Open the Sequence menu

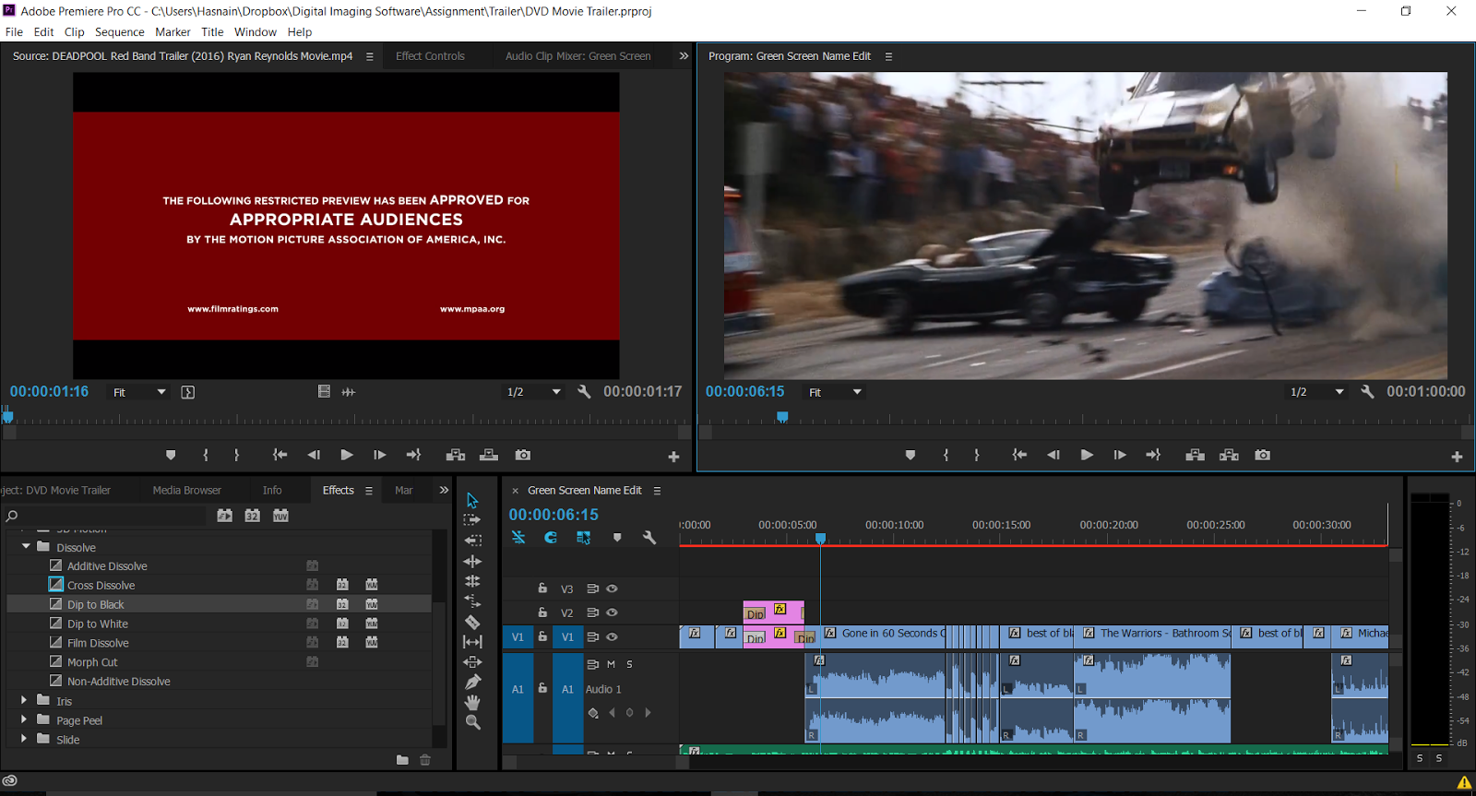pos(120,31)
